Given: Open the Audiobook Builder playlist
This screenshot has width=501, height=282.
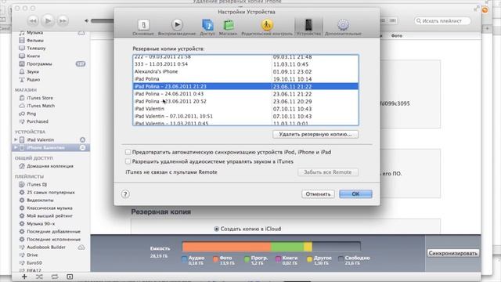Looking at the screenshot, I should (46, 248).
